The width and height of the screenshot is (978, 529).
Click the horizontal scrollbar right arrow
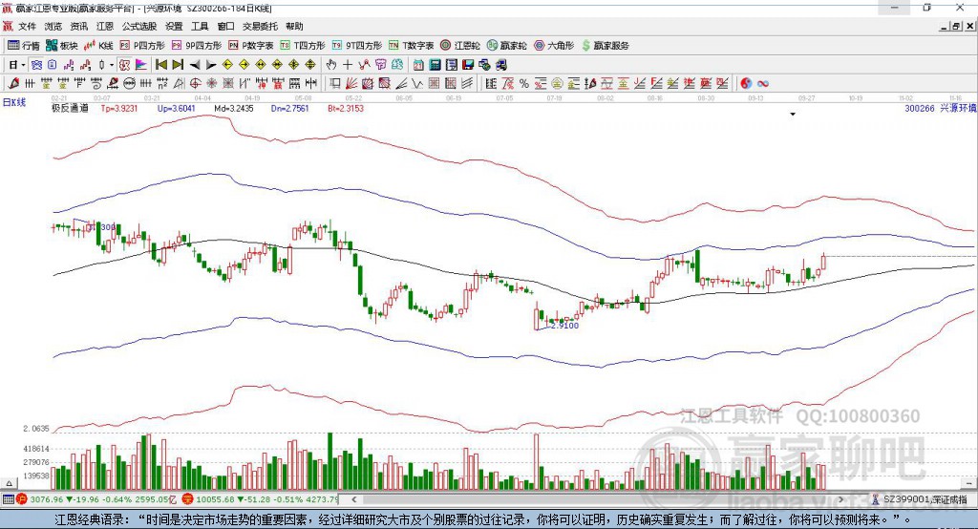(x=840, y=499)
